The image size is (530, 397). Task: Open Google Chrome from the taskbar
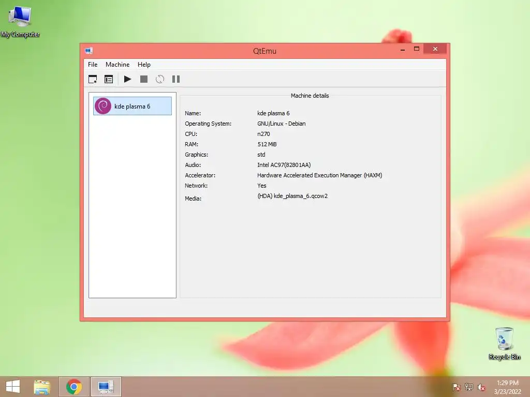(x=74, y=387)
